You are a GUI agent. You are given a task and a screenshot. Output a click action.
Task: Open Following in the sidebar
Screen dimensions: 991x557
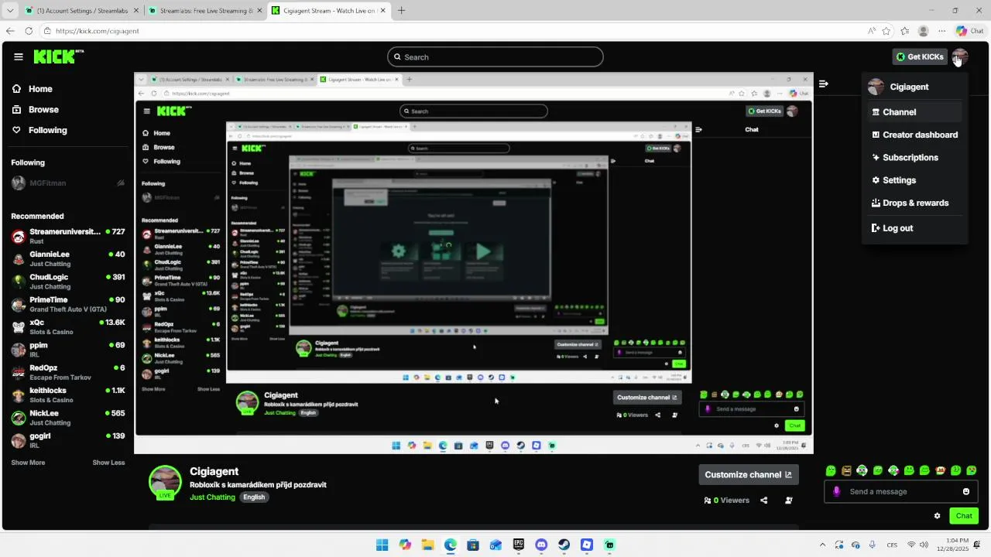tap(47, 130)
